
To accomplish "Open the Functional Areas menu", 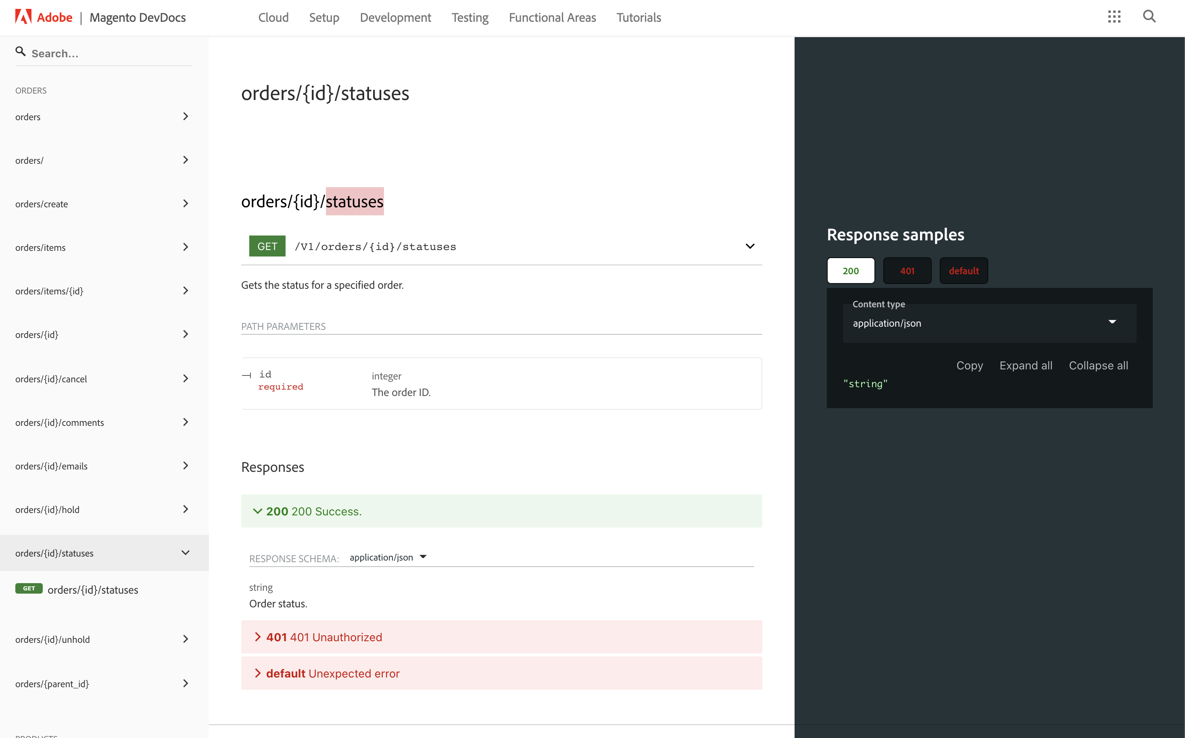I will pyautogui.click(x=552, y=18).
